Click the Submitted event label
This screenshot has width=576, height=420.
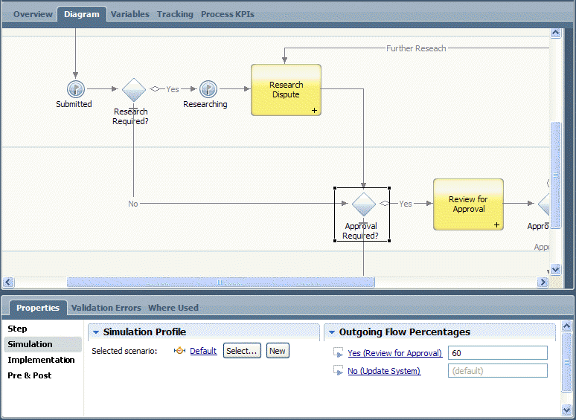pos(74,104)
